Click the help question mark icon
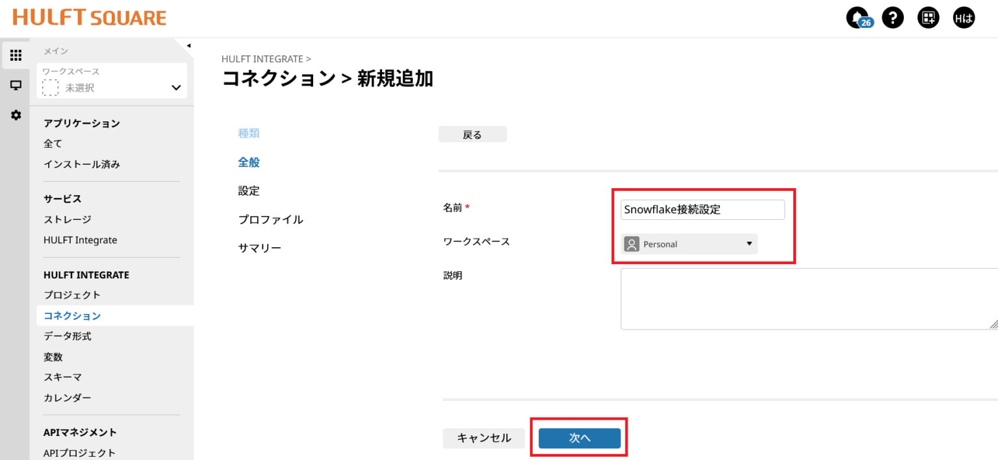The width and height of the screenshot is (998, 460). [893, 17]
